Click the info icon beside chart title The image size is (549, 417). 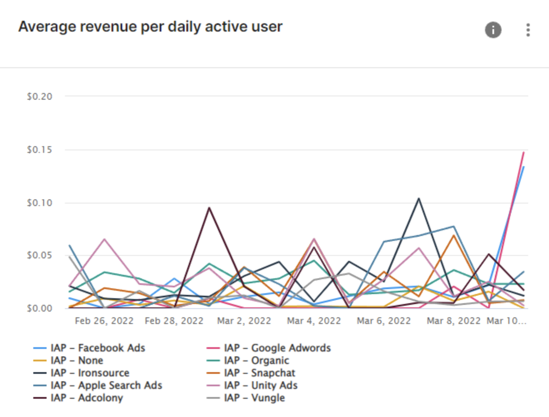point(493,30)
